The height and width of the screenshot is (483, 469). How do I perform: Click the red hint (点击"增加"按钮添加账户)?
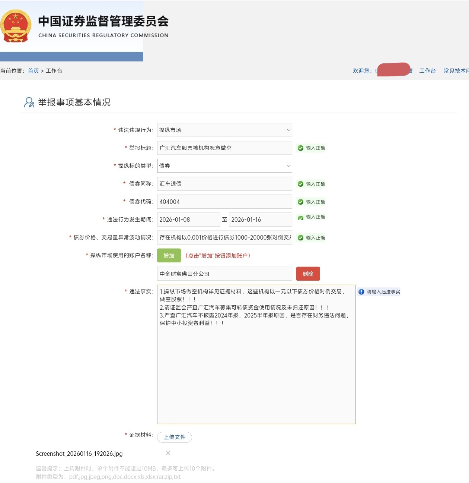coord(218,256)
